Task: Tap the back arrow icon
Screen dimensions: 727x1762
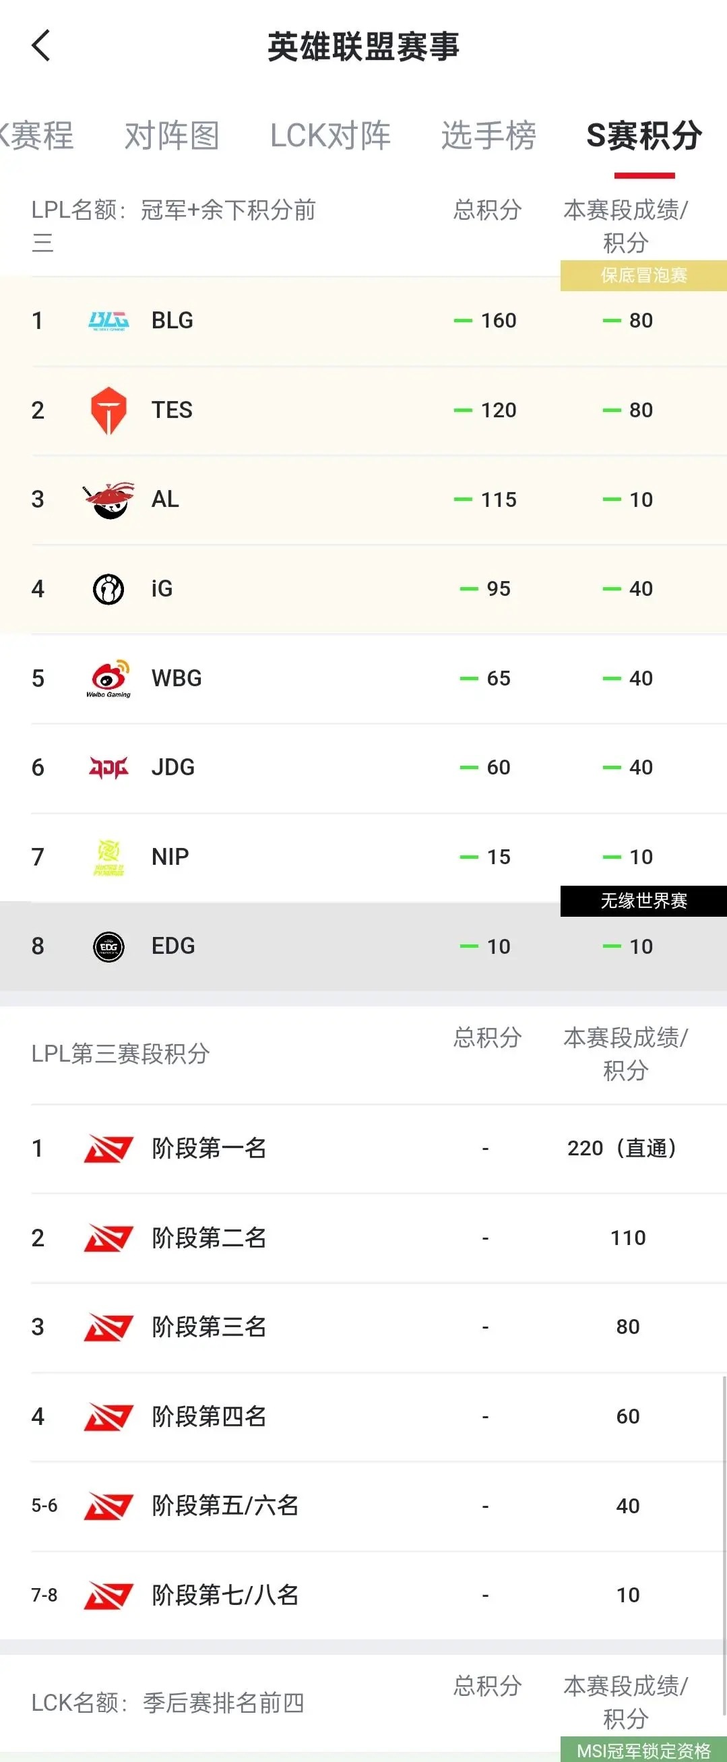Action: pos(41,46)
